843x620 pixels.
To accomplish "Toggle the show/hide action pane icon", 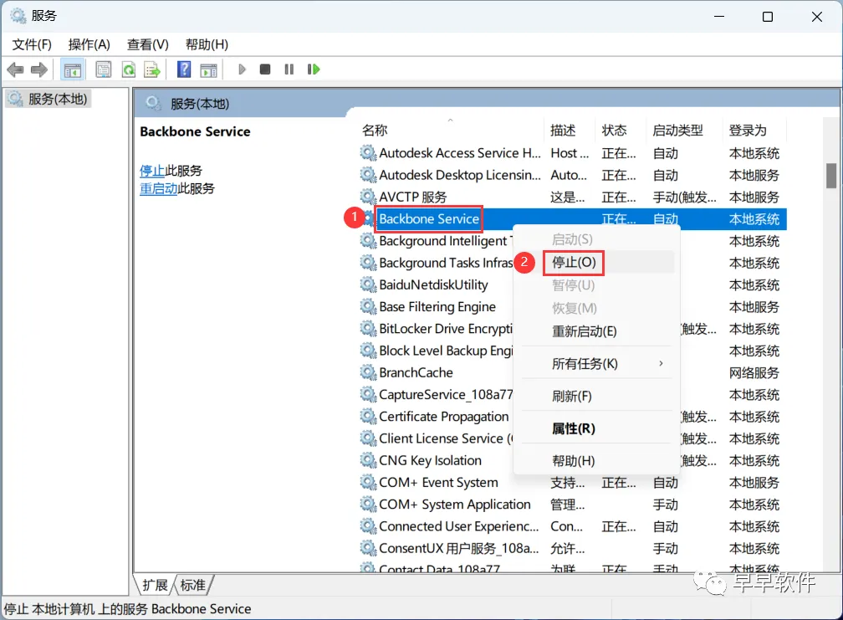I will click(x=208, y=69).
